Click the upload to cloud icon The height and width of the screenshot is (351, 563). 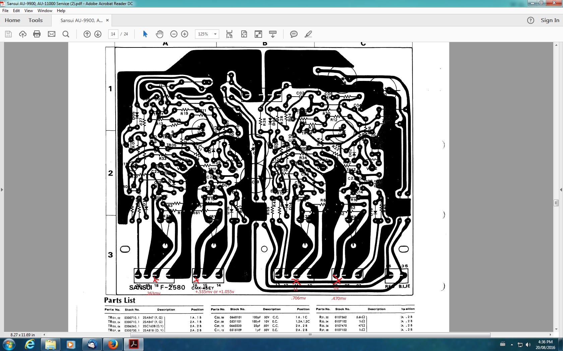point(23,34)
